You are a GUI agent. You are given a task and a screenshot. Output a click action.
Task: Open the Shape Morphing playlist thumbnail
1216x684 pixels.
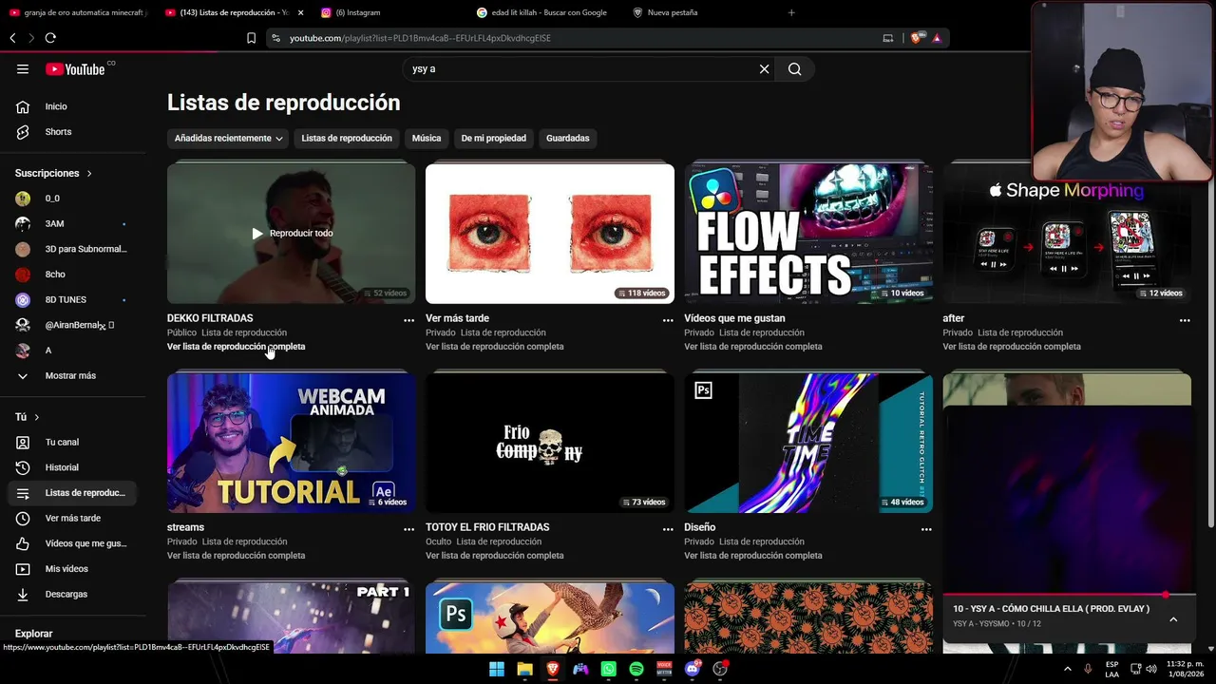(1067, 233)
